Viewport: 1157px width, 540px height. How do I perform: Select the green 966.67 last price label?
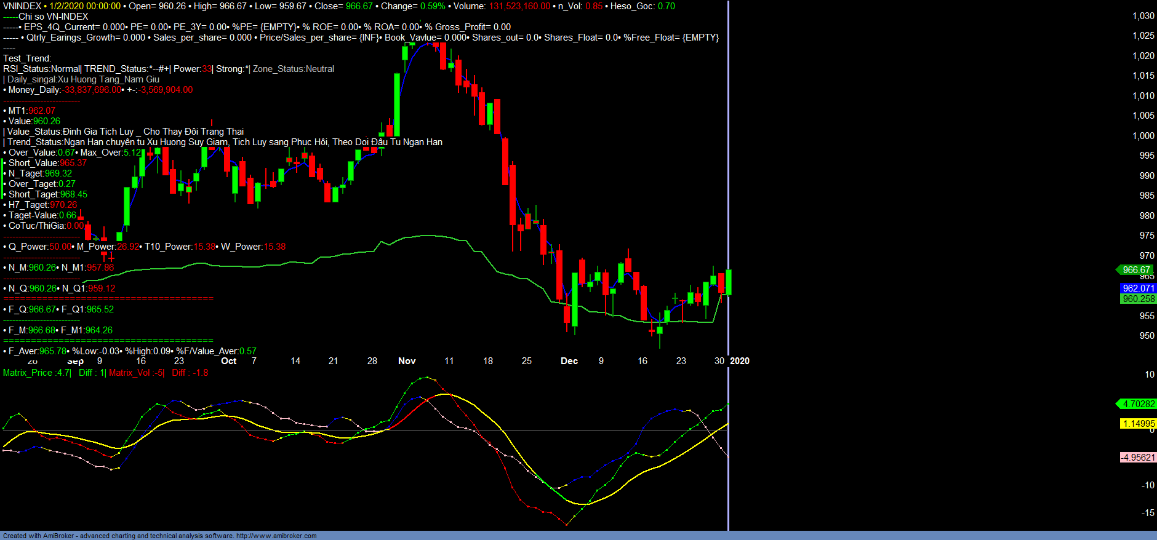(1135, 270)
